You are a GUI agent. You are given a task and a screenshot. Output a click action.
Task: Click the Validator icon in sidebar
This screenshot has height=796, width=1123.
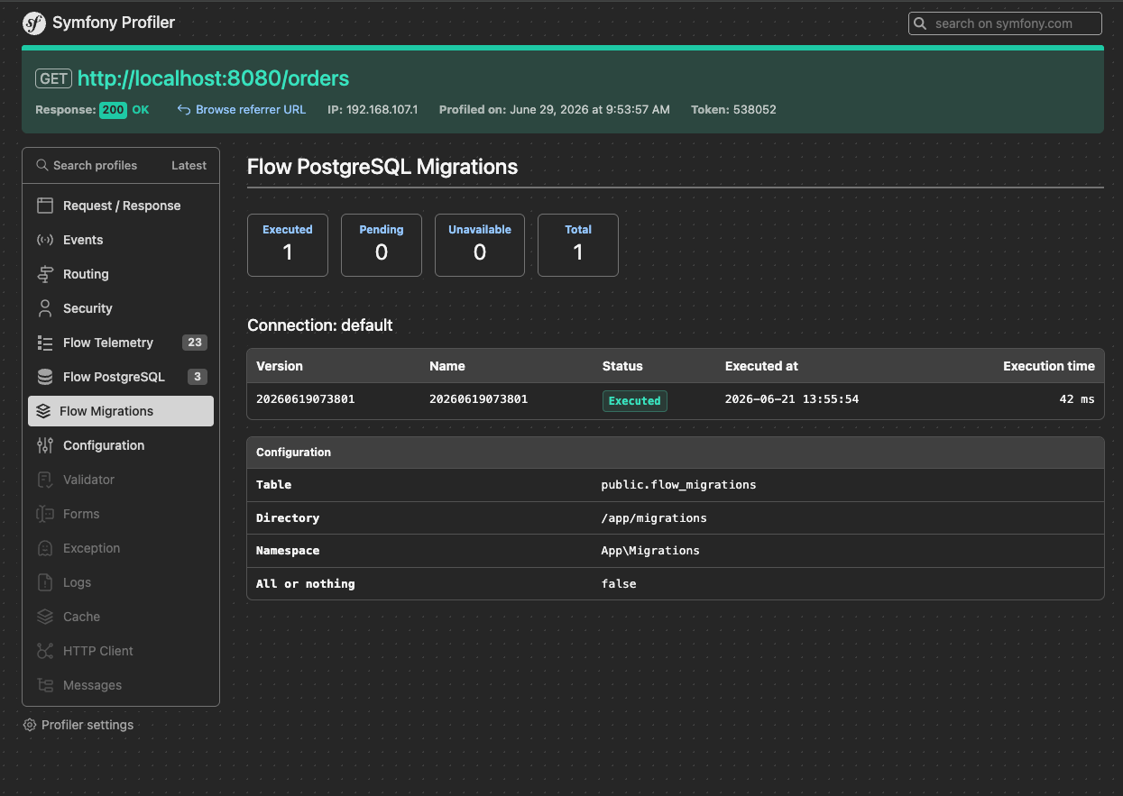(45, 480)
